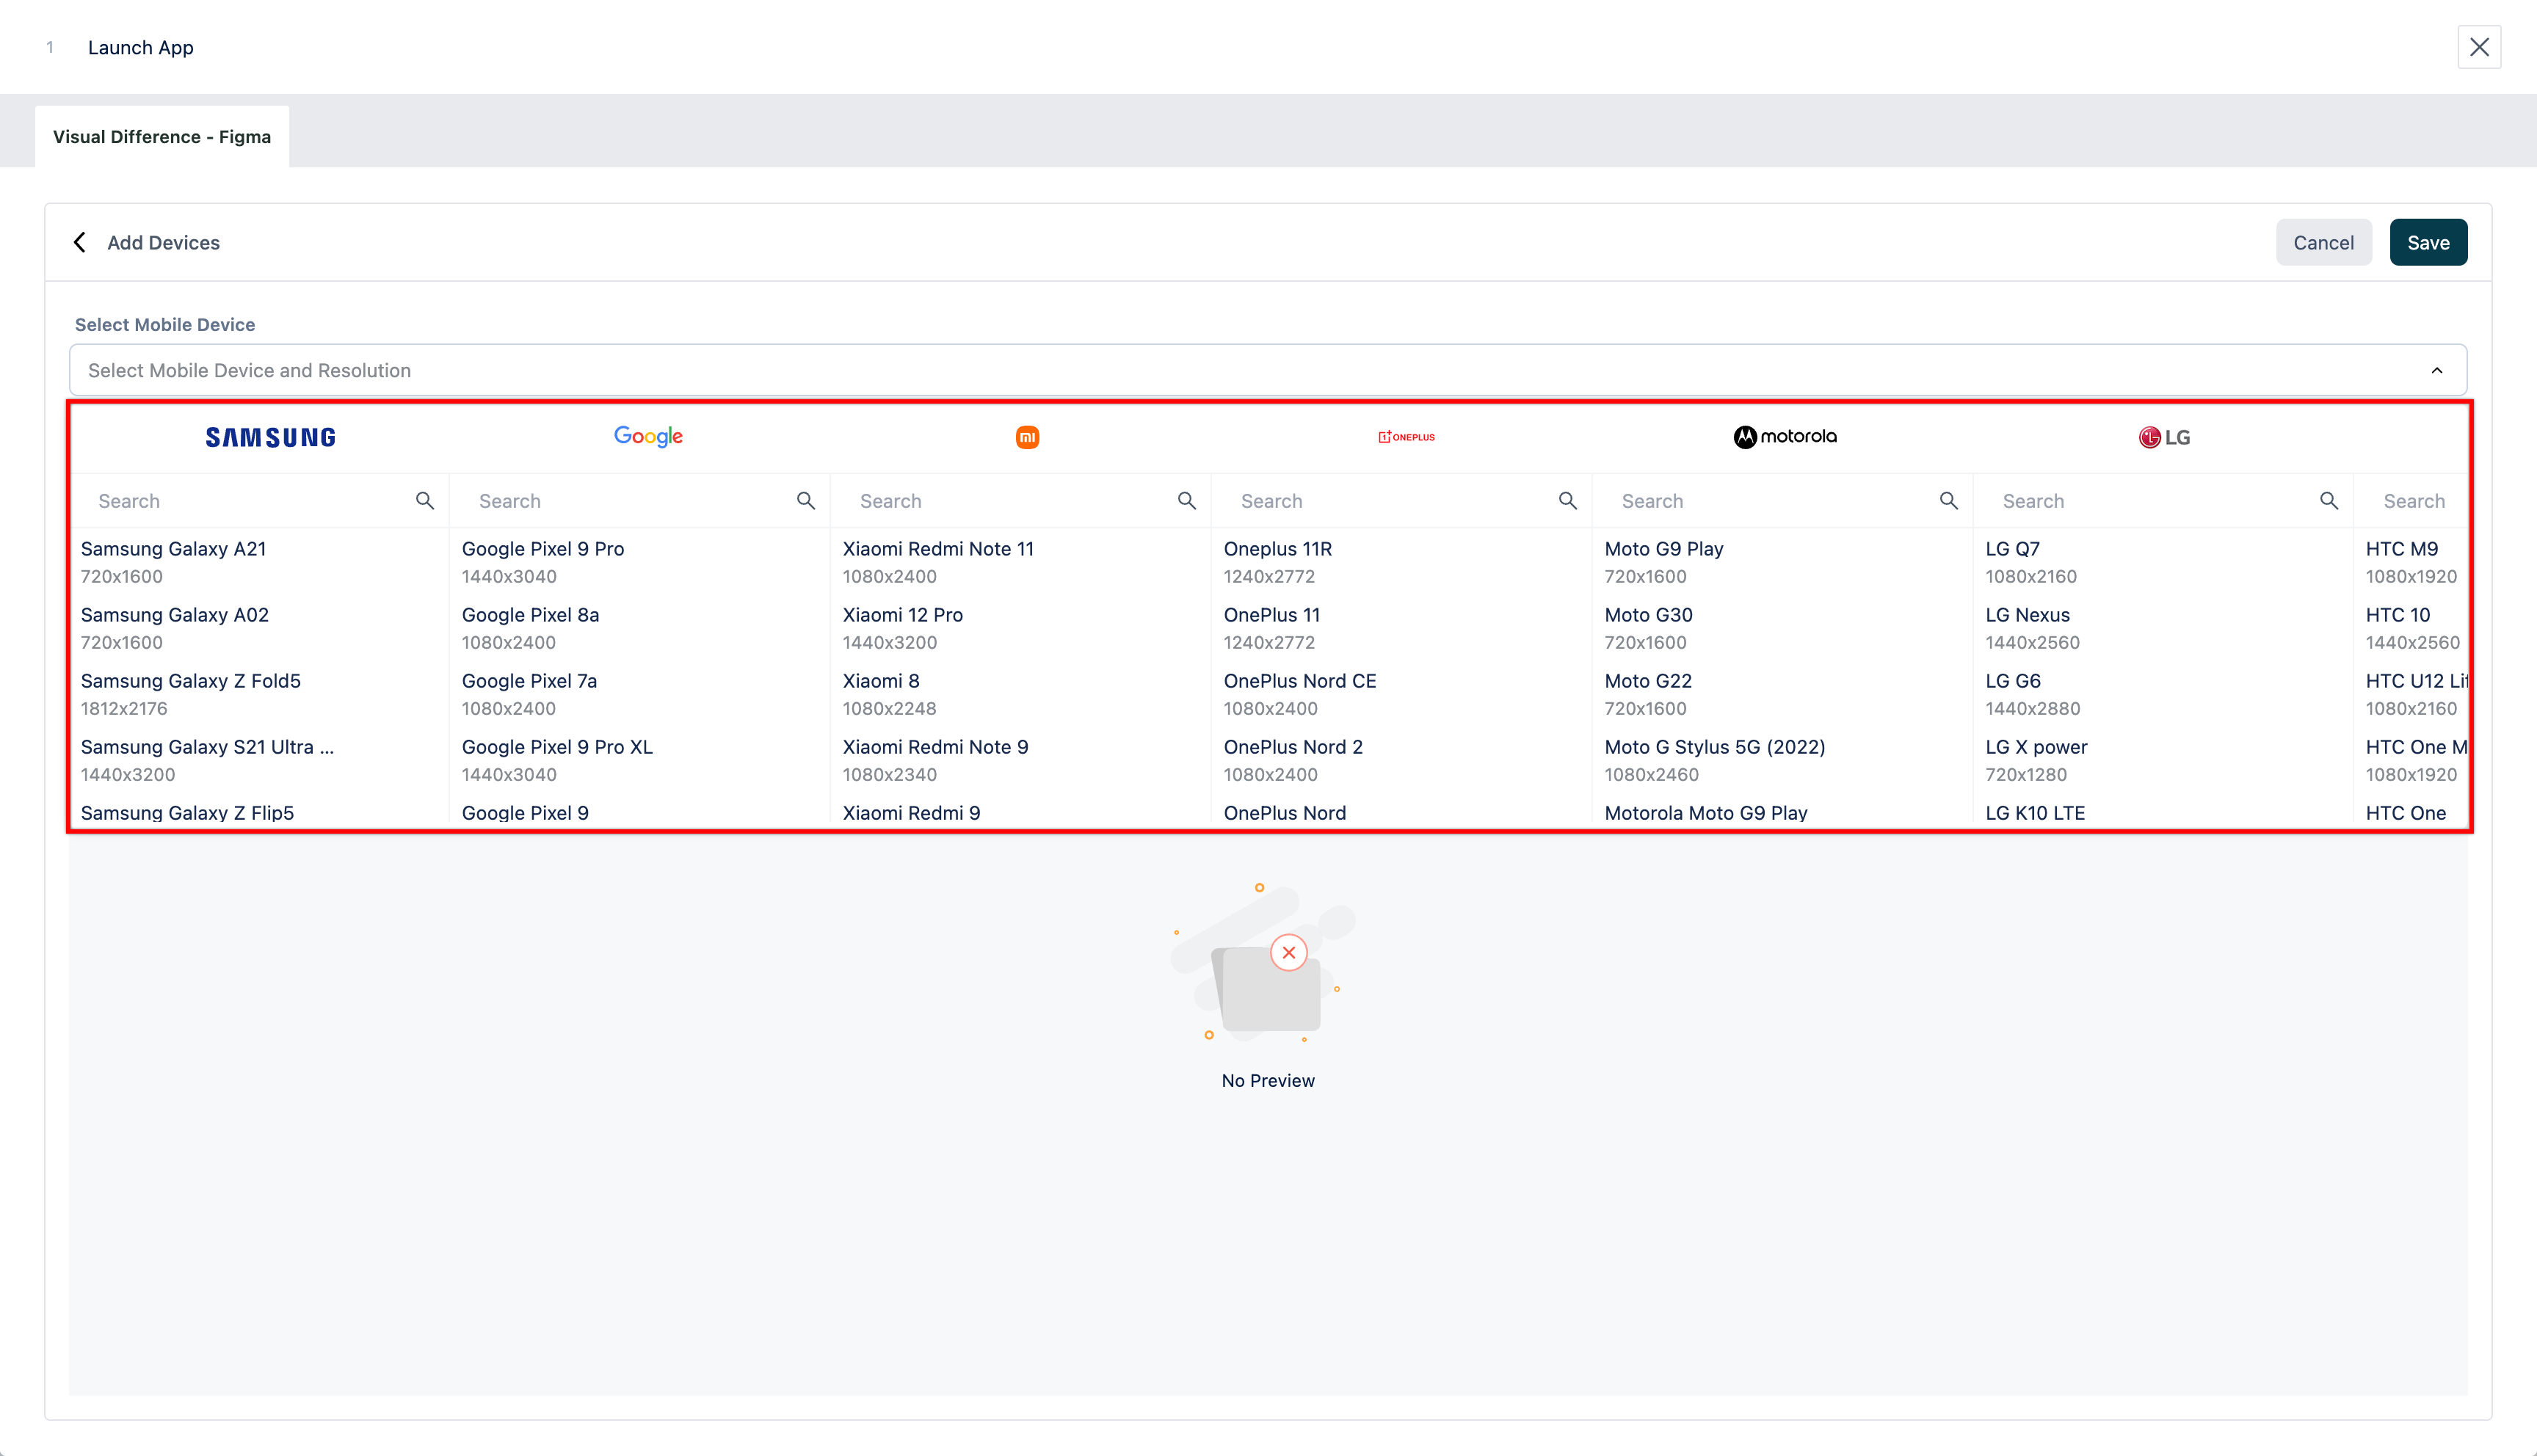This screenshot has height=1456, width=2537.
Task: Click the Motorola brand logo
Action: pos(1785,437)
